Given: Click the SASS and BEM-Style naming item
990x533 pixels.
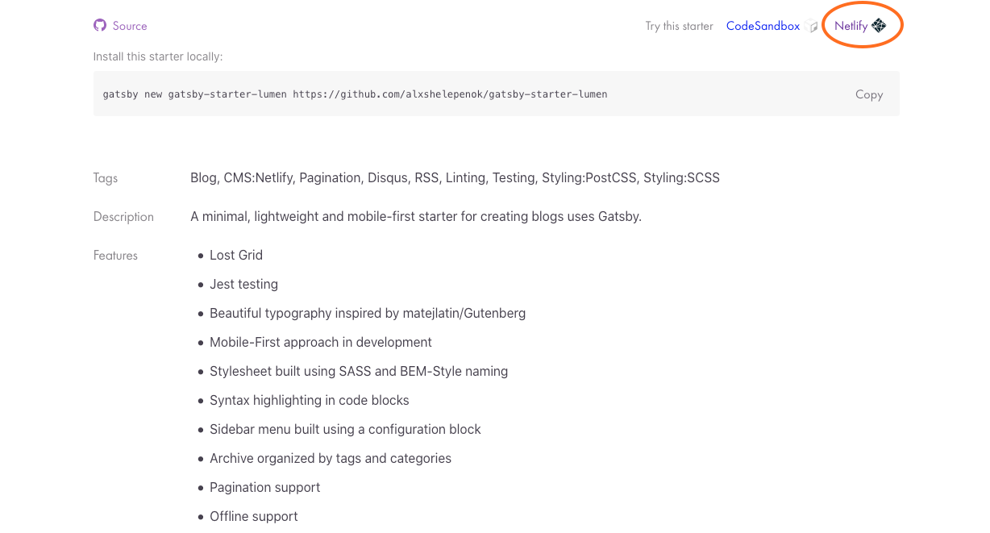Looking at the screenshot, I should [359, 371].
